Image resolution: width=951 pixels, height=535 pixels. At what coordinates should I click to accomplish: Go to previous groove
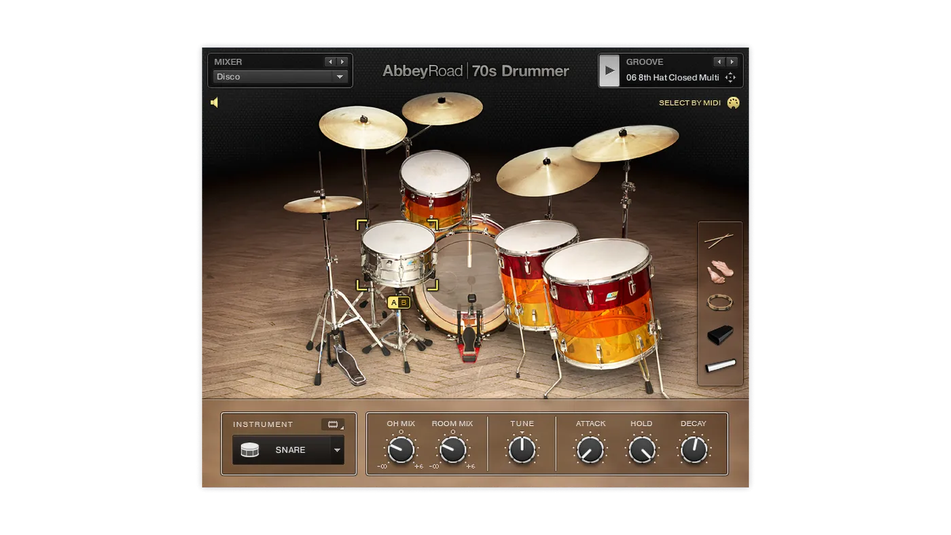[x=719, y=62]
